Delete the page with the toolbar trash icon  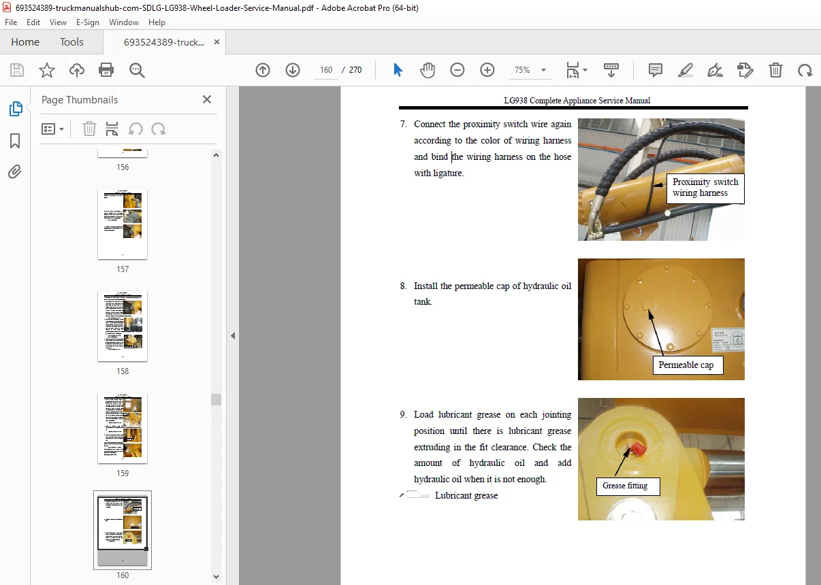775,70
